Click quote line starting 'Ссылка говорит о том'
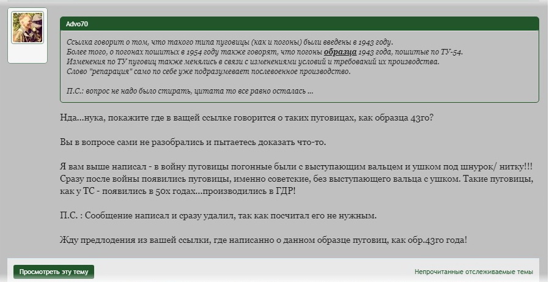549x282 pixels. [x=230, y=42]
